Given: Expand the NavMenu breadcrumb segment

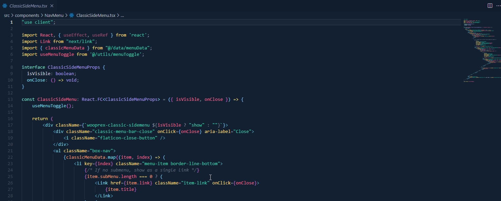Looking at the screenshot, I should [54, 15].
